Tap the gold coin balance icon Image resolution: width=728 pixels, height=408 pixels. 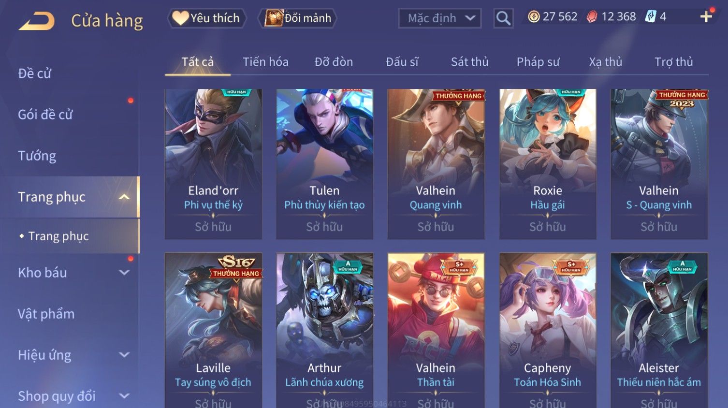(534, 17)
